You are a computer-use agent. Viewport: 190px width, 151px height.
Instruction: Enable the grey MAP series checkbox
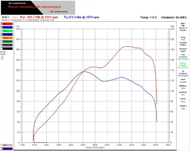(x=2, y=145)
